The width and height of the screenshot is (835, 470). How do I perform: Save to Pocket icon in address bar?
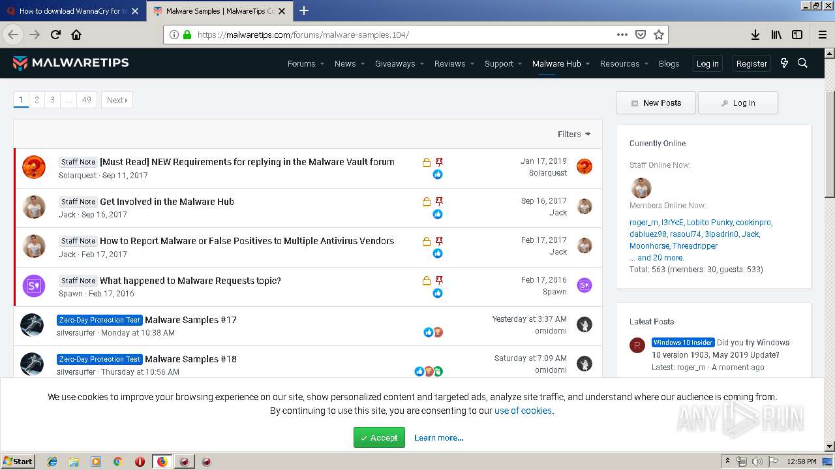click(641, 35)
